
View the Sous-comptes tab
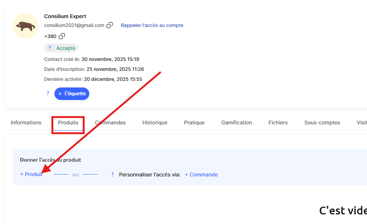coord(322,123)
